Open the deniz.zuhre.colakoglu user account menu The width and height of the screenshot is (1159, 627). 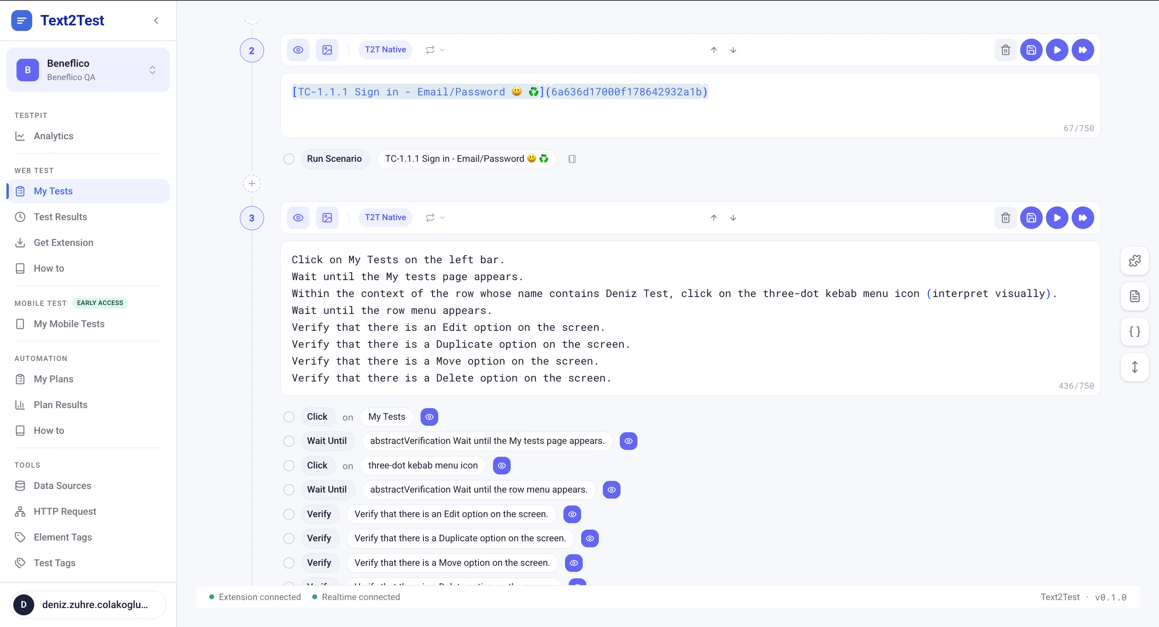[x=88, y=604]
